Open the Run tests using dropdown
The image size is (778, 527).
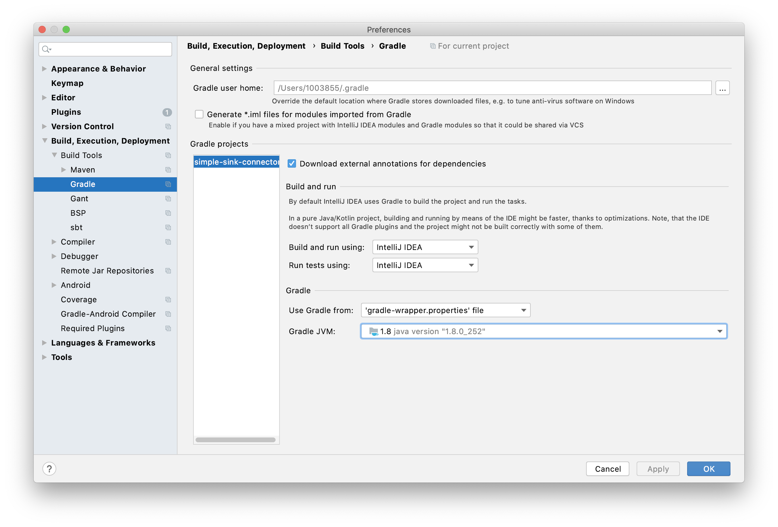click(425, 265)
